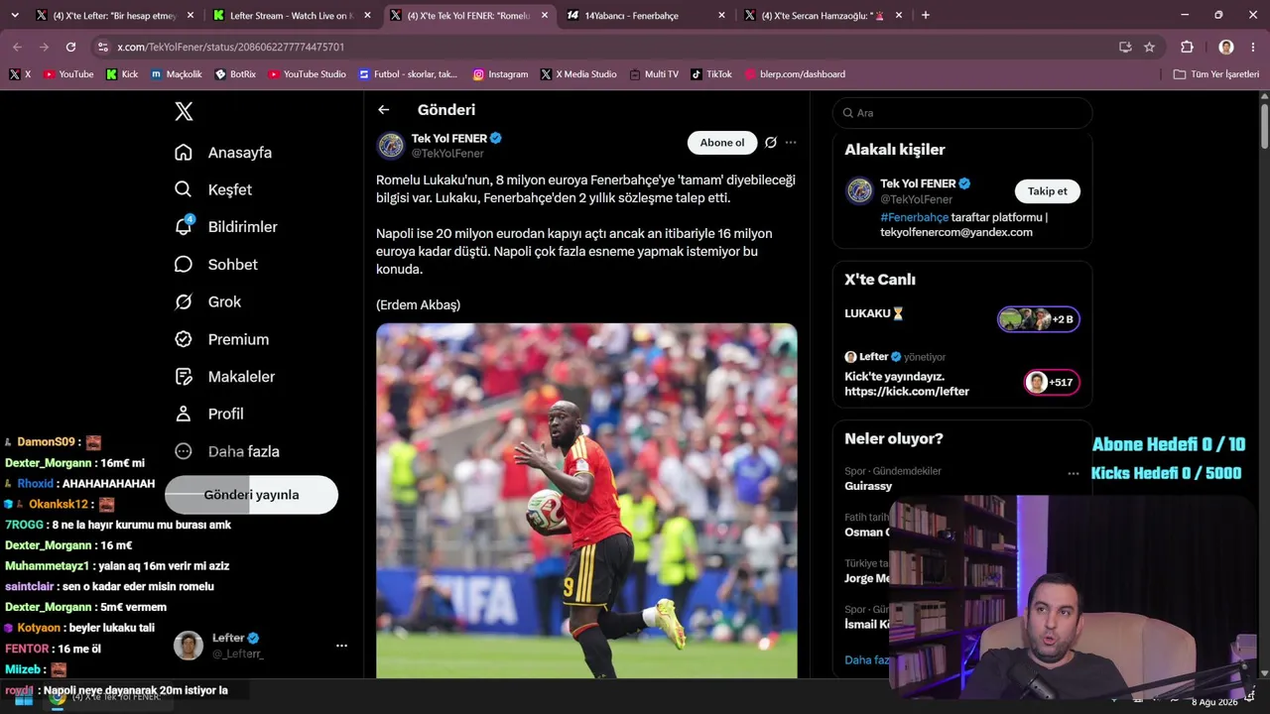Image resolution: width=1270 pixels, height=714 pixels.
Task: Open the Guirassy trend options menu
Action: 1073,473
